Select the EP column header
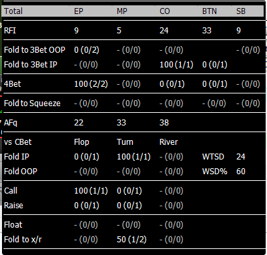 tap(79, 11)
